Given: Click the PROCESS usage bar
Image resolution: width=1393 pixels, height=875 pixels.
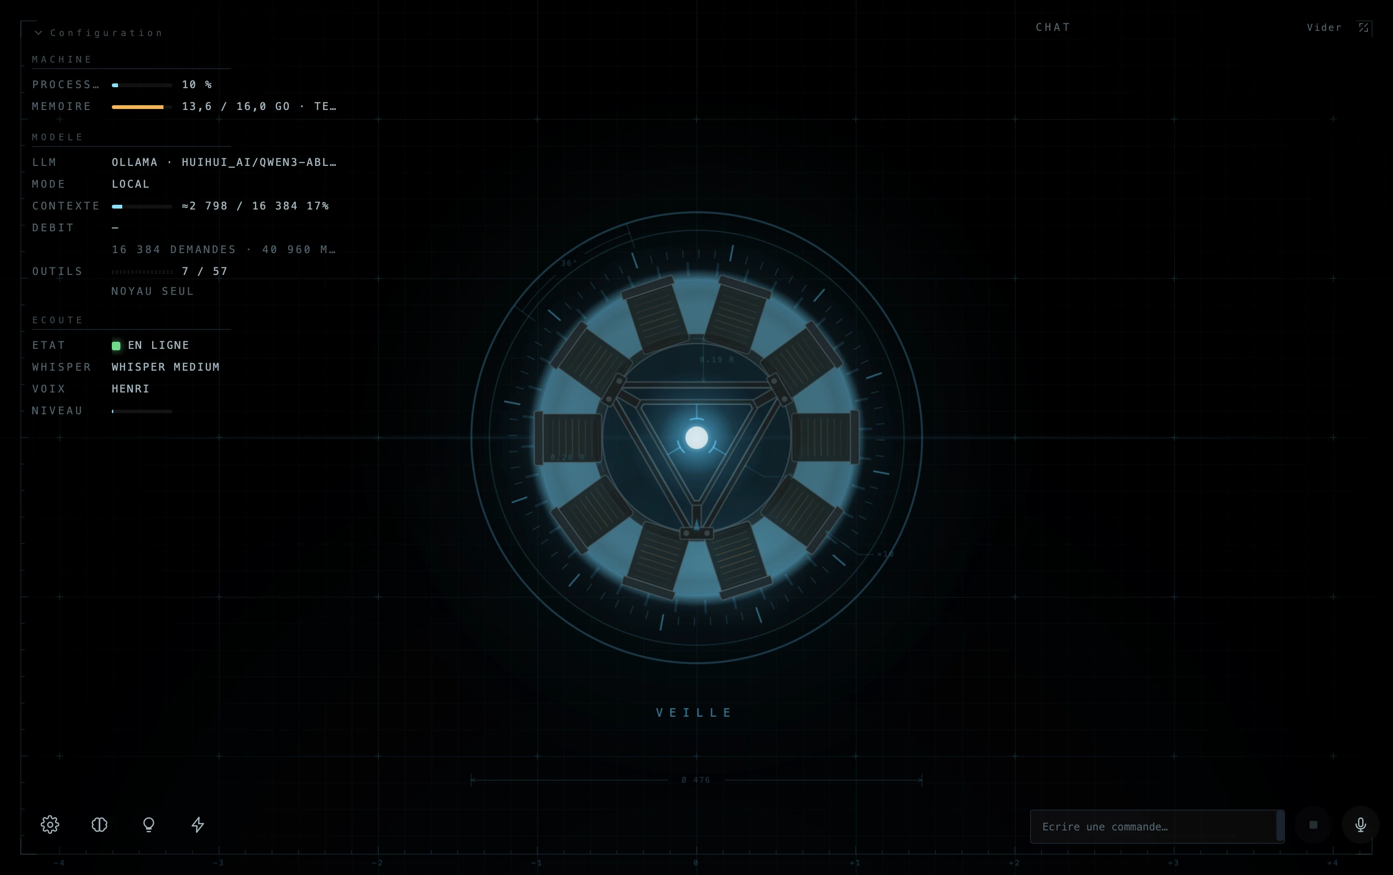Looking at the screenshot, I should click(x=142, y=85).
